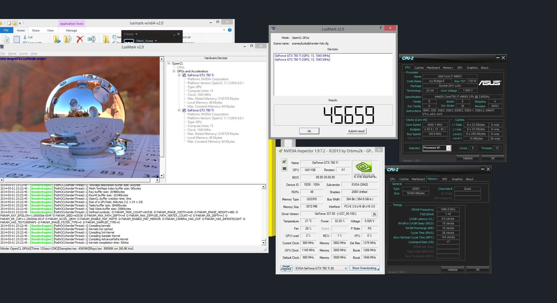Click the help question mark in LuxMark result dialog
557x303 pixels.
click(x=380, y=28)
